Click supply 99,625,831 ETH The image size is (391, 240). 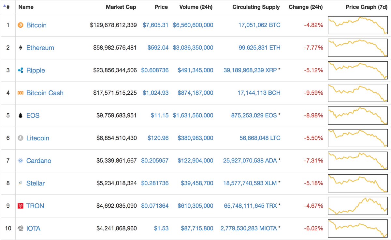point(259,48)
